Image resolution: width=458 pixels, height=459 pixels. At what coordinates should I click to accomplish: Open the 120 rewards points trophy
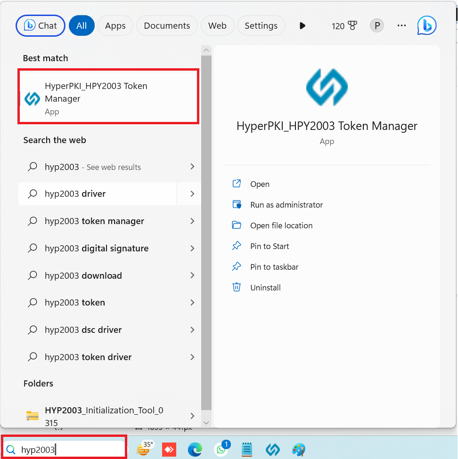344,26
